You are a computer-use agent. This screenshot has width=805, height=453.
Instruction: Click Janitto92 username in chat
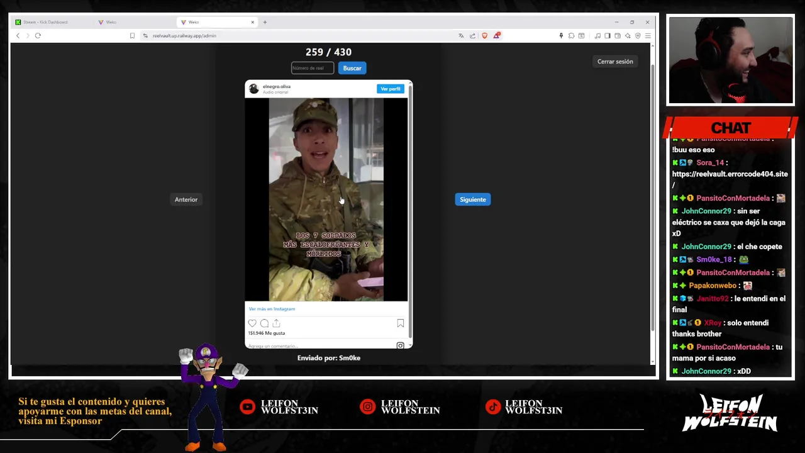[x=713, y=298]
